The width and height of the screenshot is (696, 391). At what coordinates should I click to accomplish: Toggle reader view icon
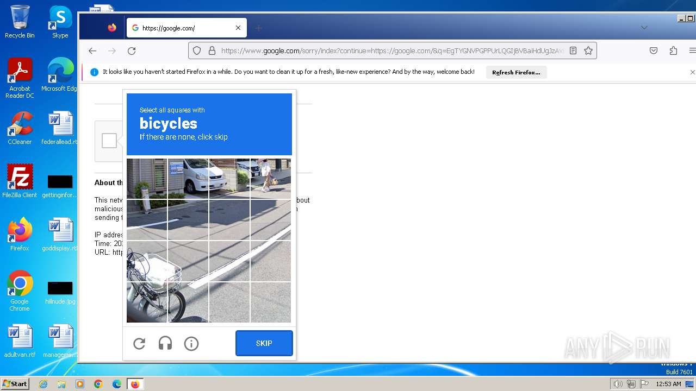click(x=573, y=51)
